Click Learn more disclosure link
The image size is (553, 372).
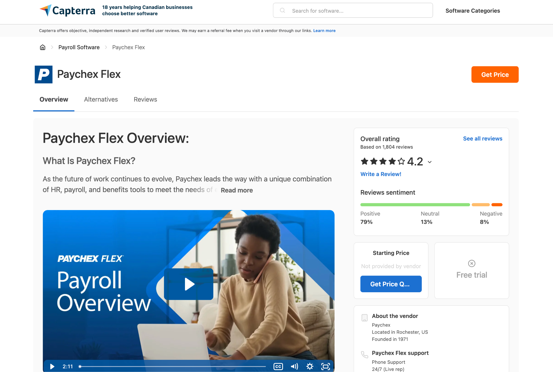coord(324,31)
